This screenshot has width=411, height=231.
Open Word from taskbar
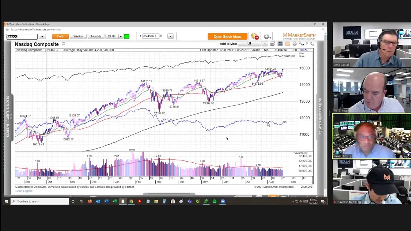click(x=106, y=201)
